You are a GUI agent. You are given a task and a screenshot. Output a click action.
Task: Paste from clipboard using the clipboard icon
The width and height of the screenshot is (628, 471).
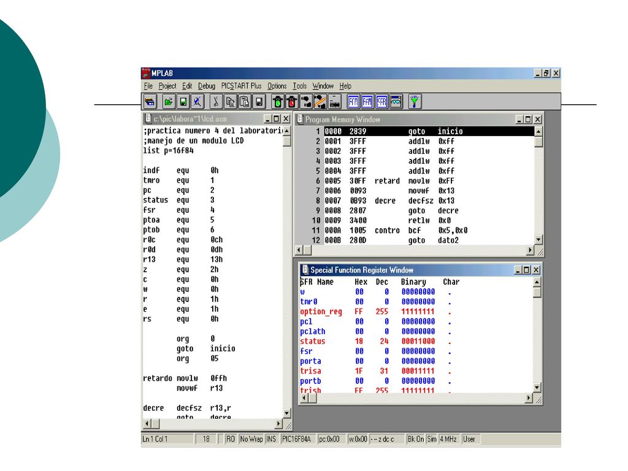(244, 102)
